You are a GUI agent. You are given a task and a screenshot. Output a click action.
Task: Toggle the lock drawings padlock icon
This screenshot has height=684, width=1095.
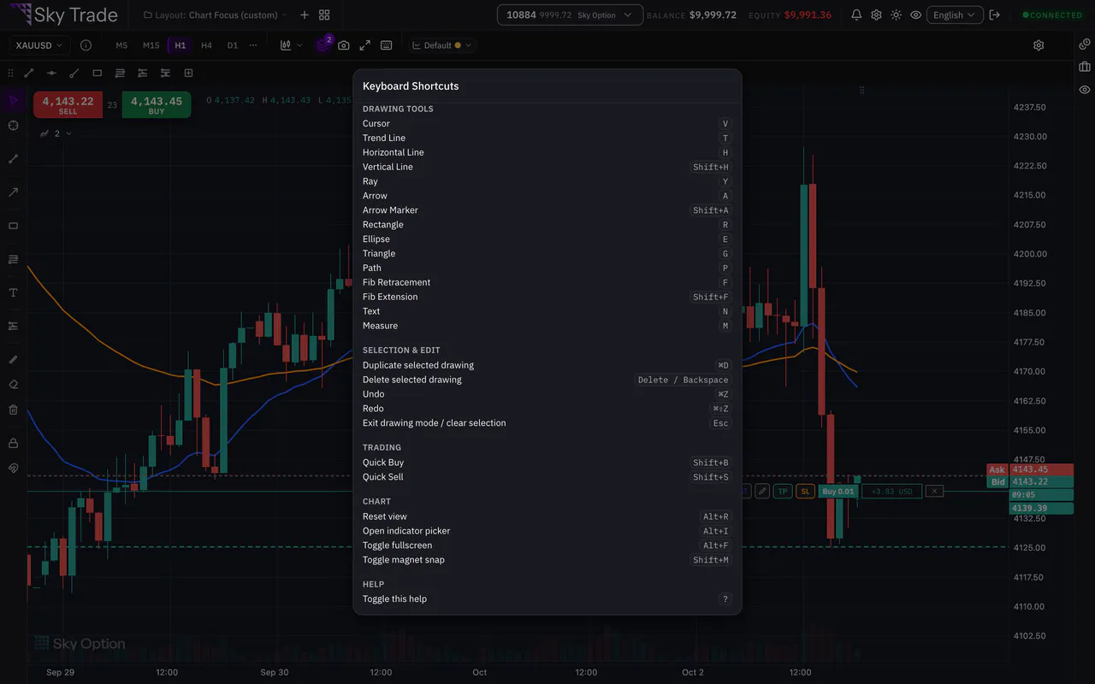click(x=13, y=443)
